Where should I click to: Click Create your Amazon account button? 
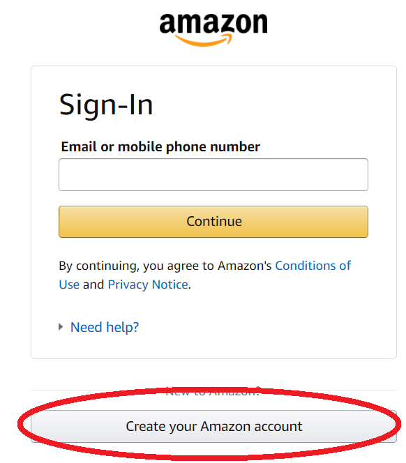point(213,426)
